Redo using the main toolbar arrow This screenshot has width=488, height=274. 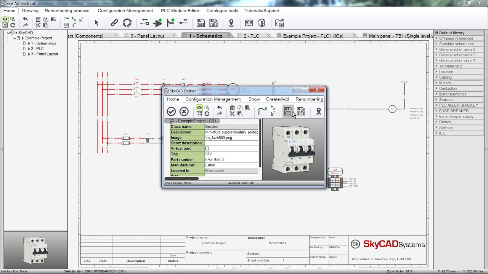tap(25, 25)
